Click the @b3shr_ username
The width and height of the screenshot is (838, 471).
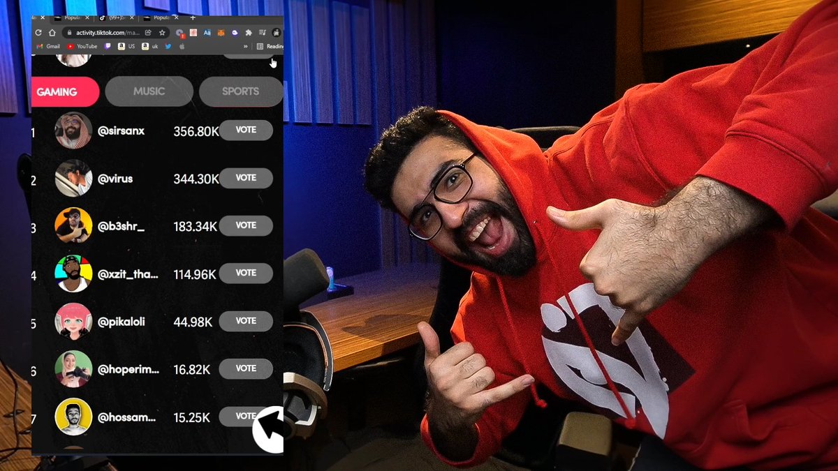[x=122, y=226]
